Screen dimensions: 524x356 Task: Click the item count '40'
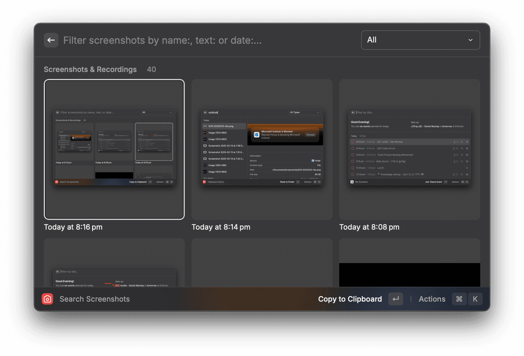coord(151,70)
